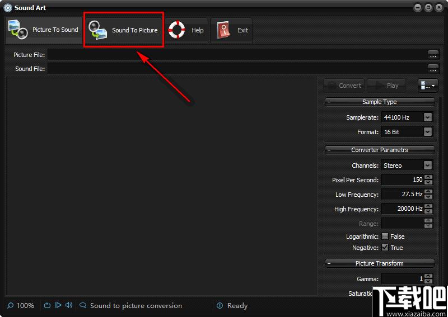This screenshot has height=317, width=448.
Task: Decrease the Low Frequency value
Action: [x=428, y=197]
